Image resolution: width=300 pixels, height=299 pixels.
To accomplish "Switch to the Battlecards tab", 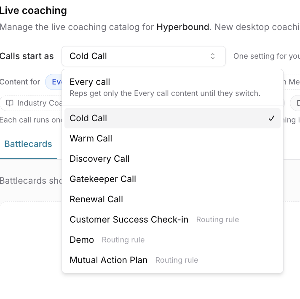I will 28,144.
